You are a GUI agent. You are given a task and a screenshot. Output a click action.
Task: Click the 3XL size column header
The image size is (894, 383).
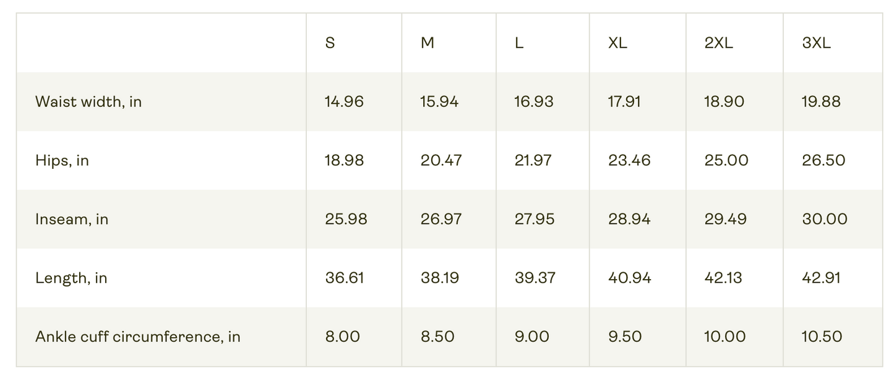point(816,43)
